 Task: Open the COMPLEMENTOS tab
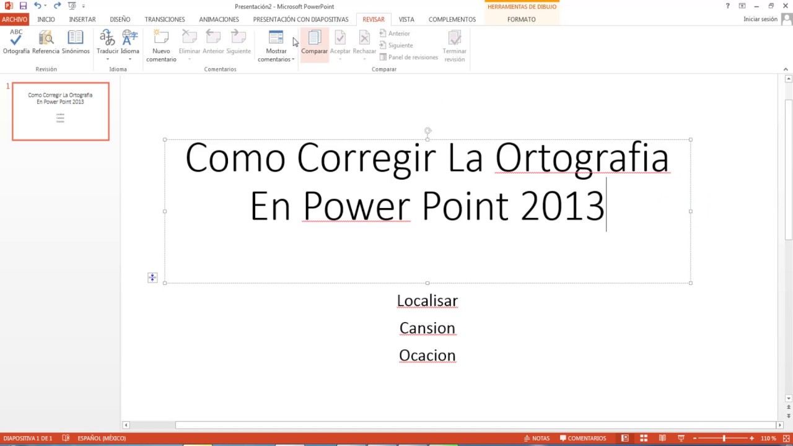pyautogui.click(x=452, y=19)
